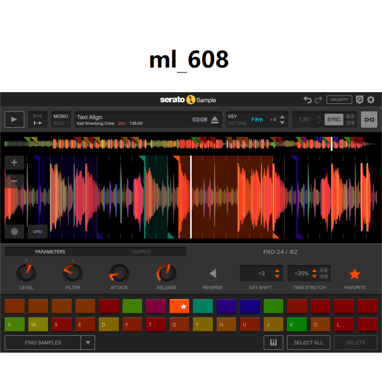This screenshot has width=382, height=382.
Task: Open the settings gear in the top toolbar
Action: pyautogui.click(x=371, y=100)
